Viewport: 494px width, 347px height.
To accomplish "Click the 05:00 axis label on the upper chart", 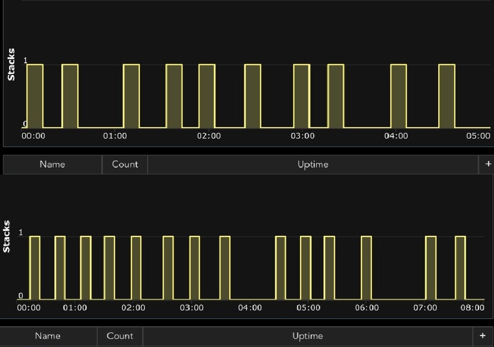I will (x=478, y=136).
